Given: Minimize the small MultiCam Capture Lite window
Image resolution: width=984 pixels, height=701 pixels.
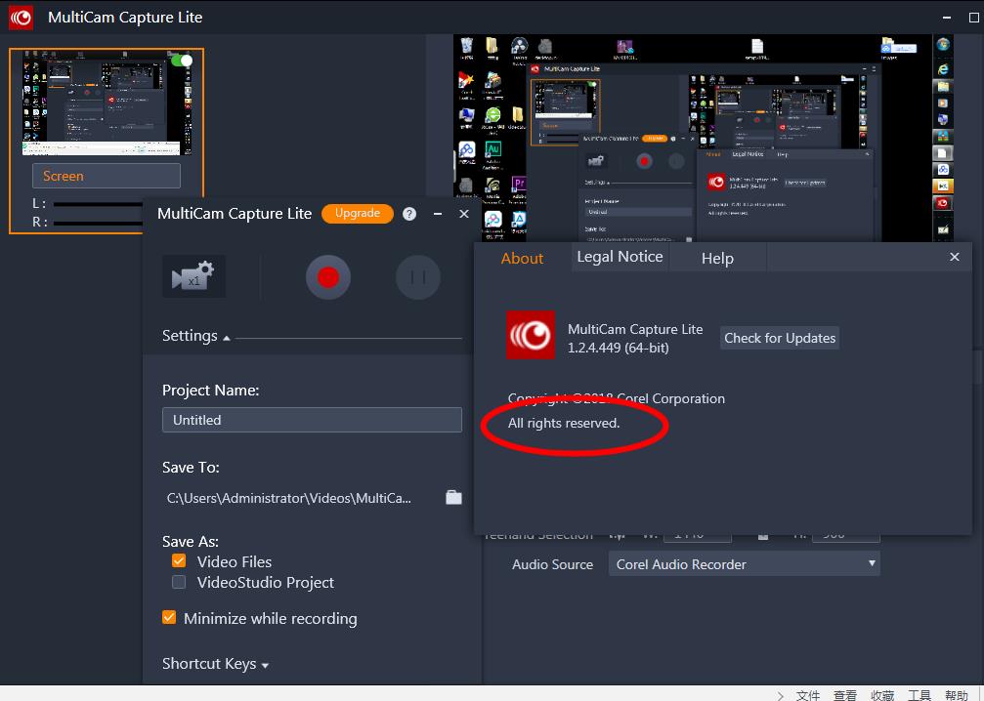Looking at the screenshot, I should click(438, 214).
